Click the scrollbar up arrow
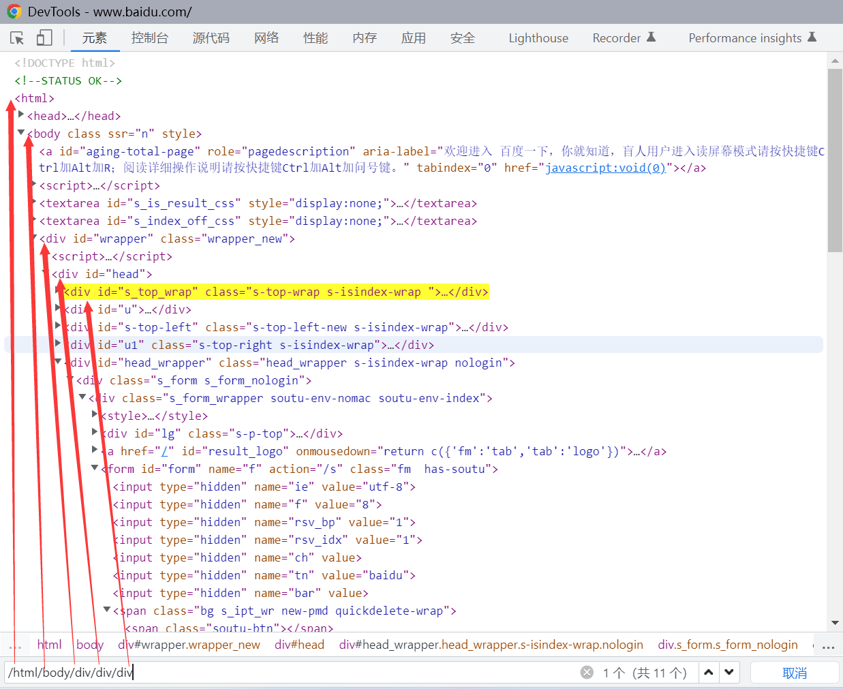 tap(835, 61)
